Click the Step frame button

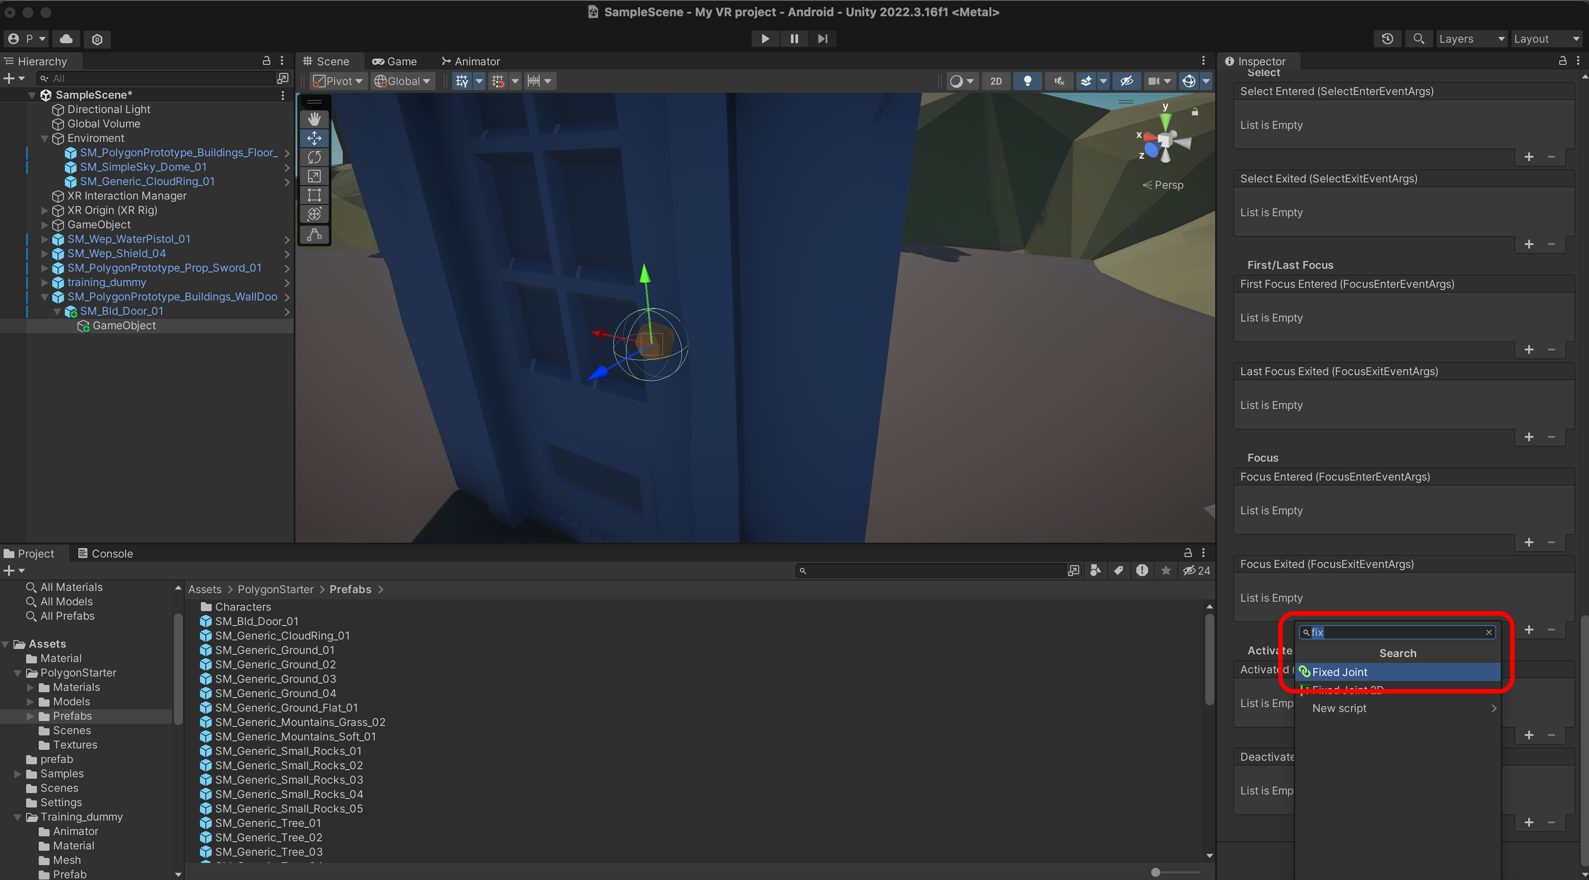point(822,39)
